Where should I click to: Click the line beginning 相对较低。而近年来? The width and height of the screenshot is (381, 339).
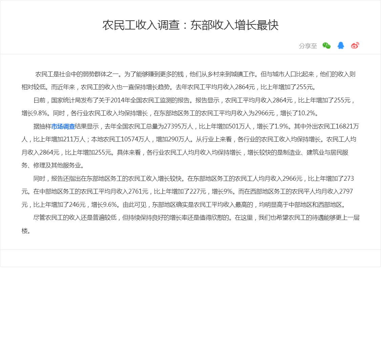(169, 87)
